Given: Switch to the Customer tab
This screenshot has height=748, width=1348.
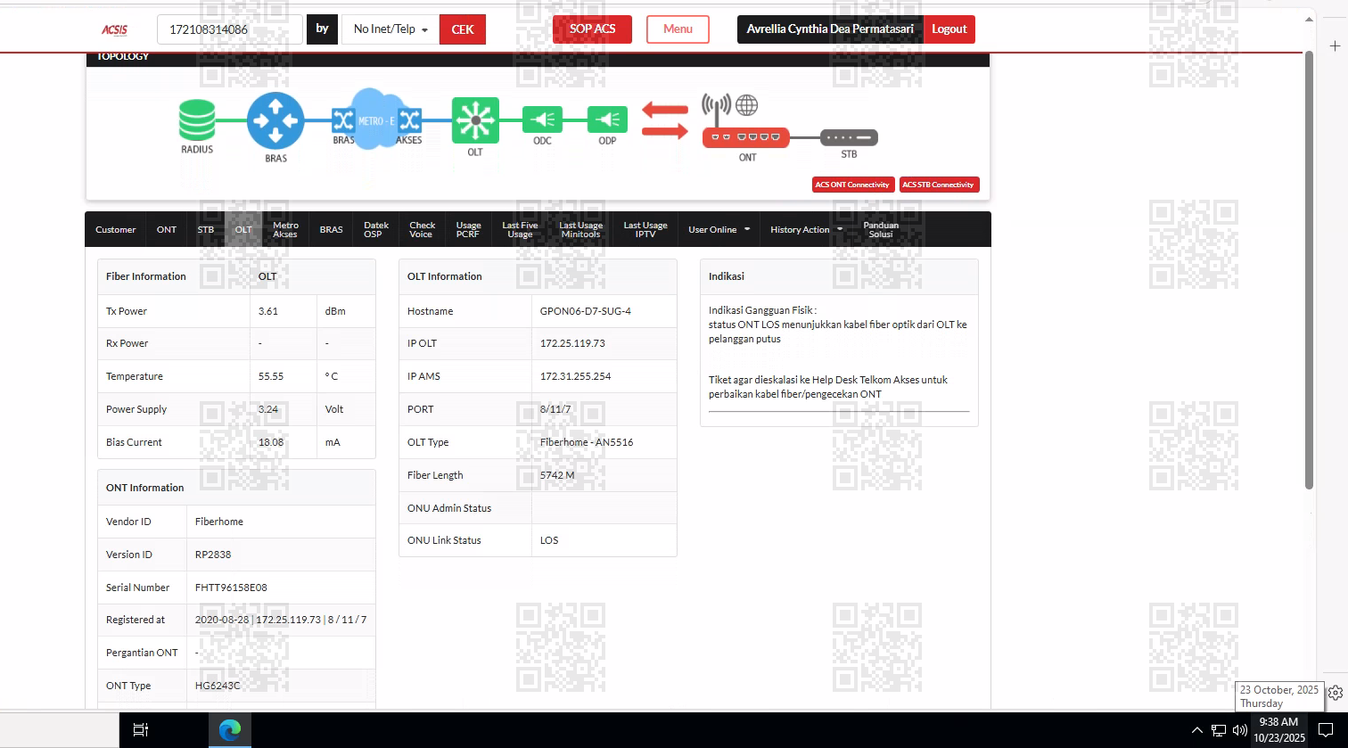Looking at the screenshot, I should [116, 229].
